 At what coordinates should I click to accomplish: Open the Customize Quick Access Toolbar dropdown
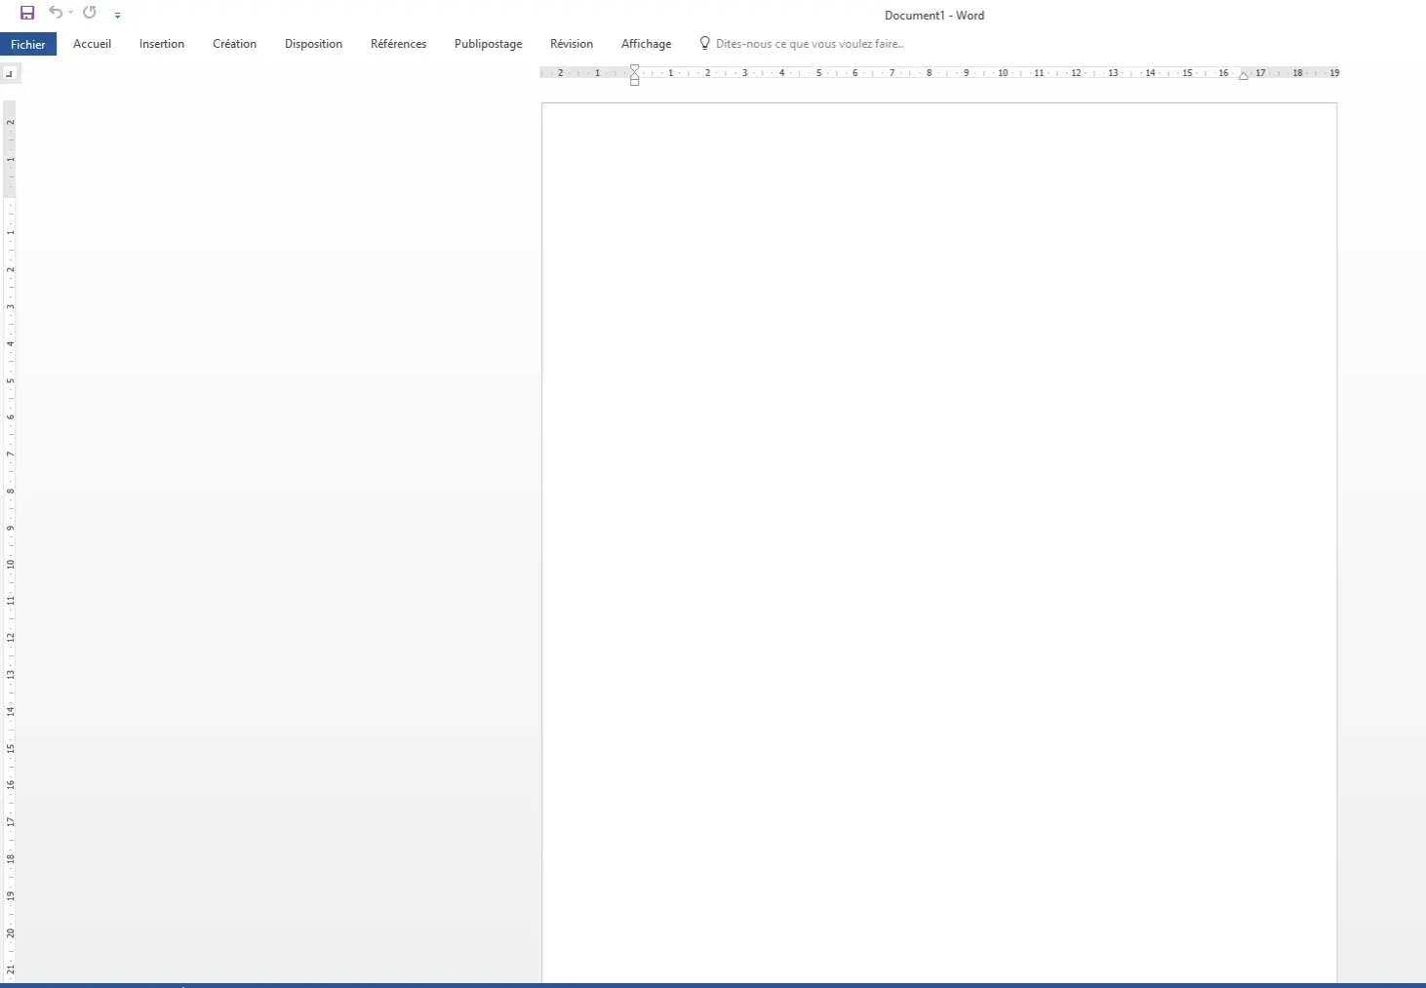pos(117,15)
